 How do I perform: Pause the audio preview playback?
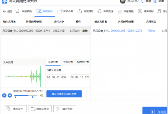(4, 95)
